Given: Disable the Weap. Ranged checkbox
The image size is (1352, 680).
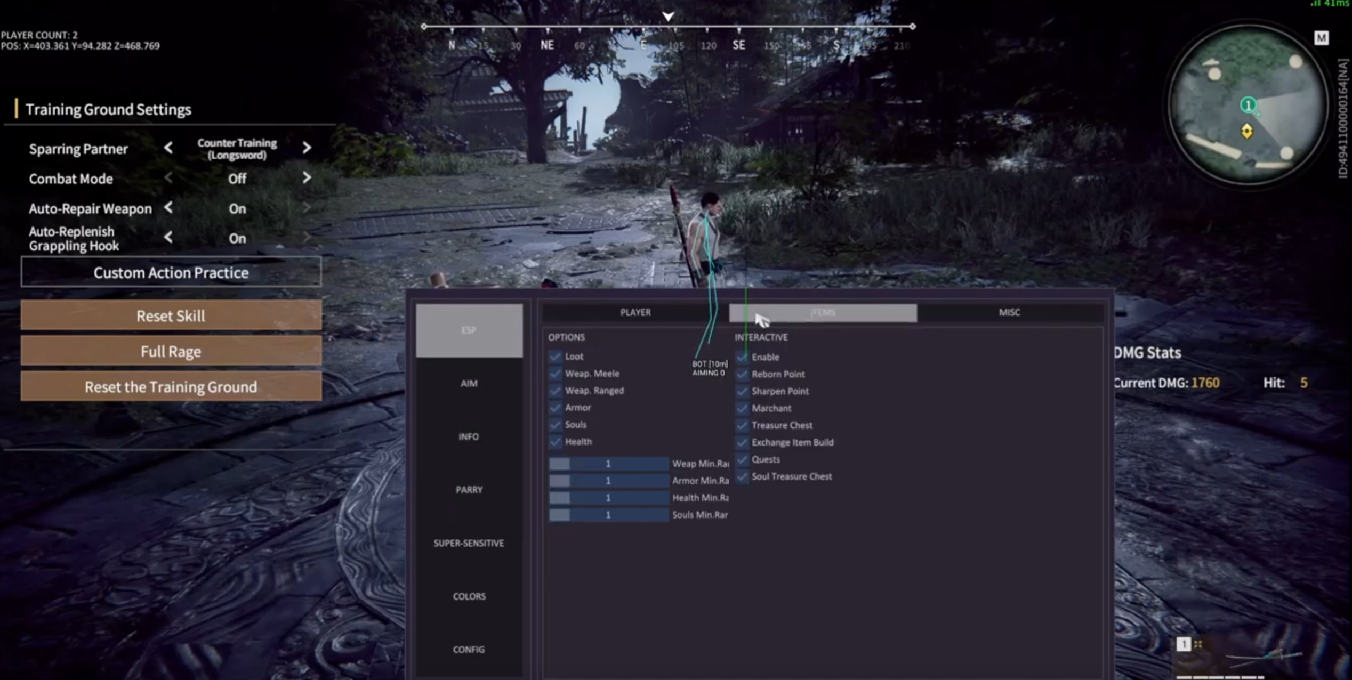Looking at the screenshot, I should [x=556, y=390].
